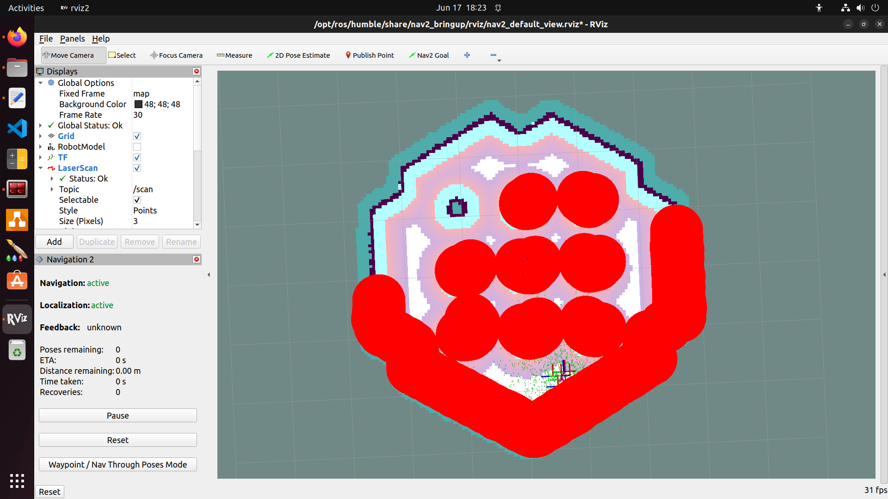The width and height of the screenshot is (888, 499).
Task: Launch RViz from the Ubuntu dock
Action: click(x=17, y=319)
